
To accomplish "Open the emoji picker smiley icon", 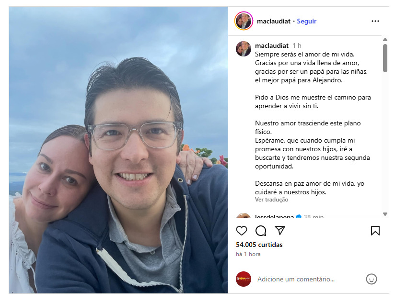I will click(372, 279).
